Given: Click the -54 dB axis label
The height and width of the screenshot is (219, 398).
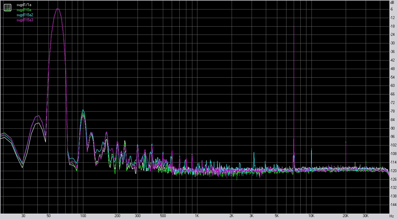Looking at the screenshot, I should pyautogui.click(x=392, y=77).
